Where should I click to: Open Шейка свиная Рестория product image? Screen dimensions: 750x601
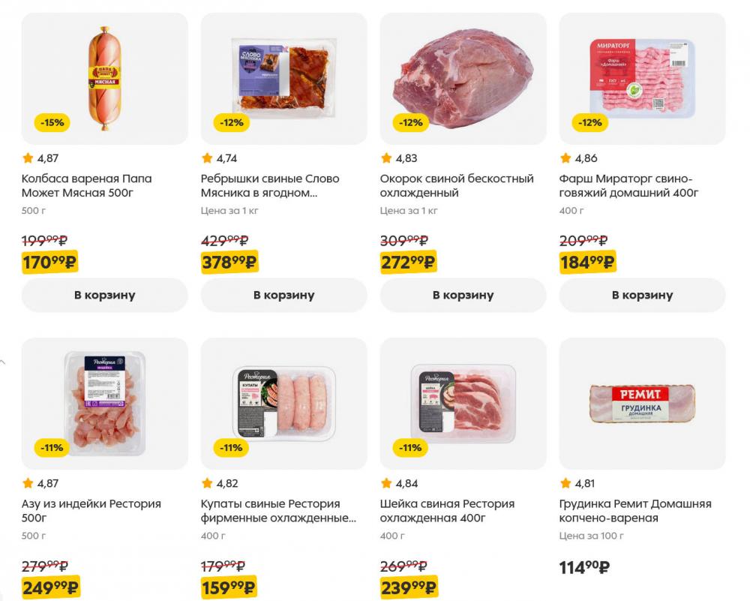tap(463, 403)
